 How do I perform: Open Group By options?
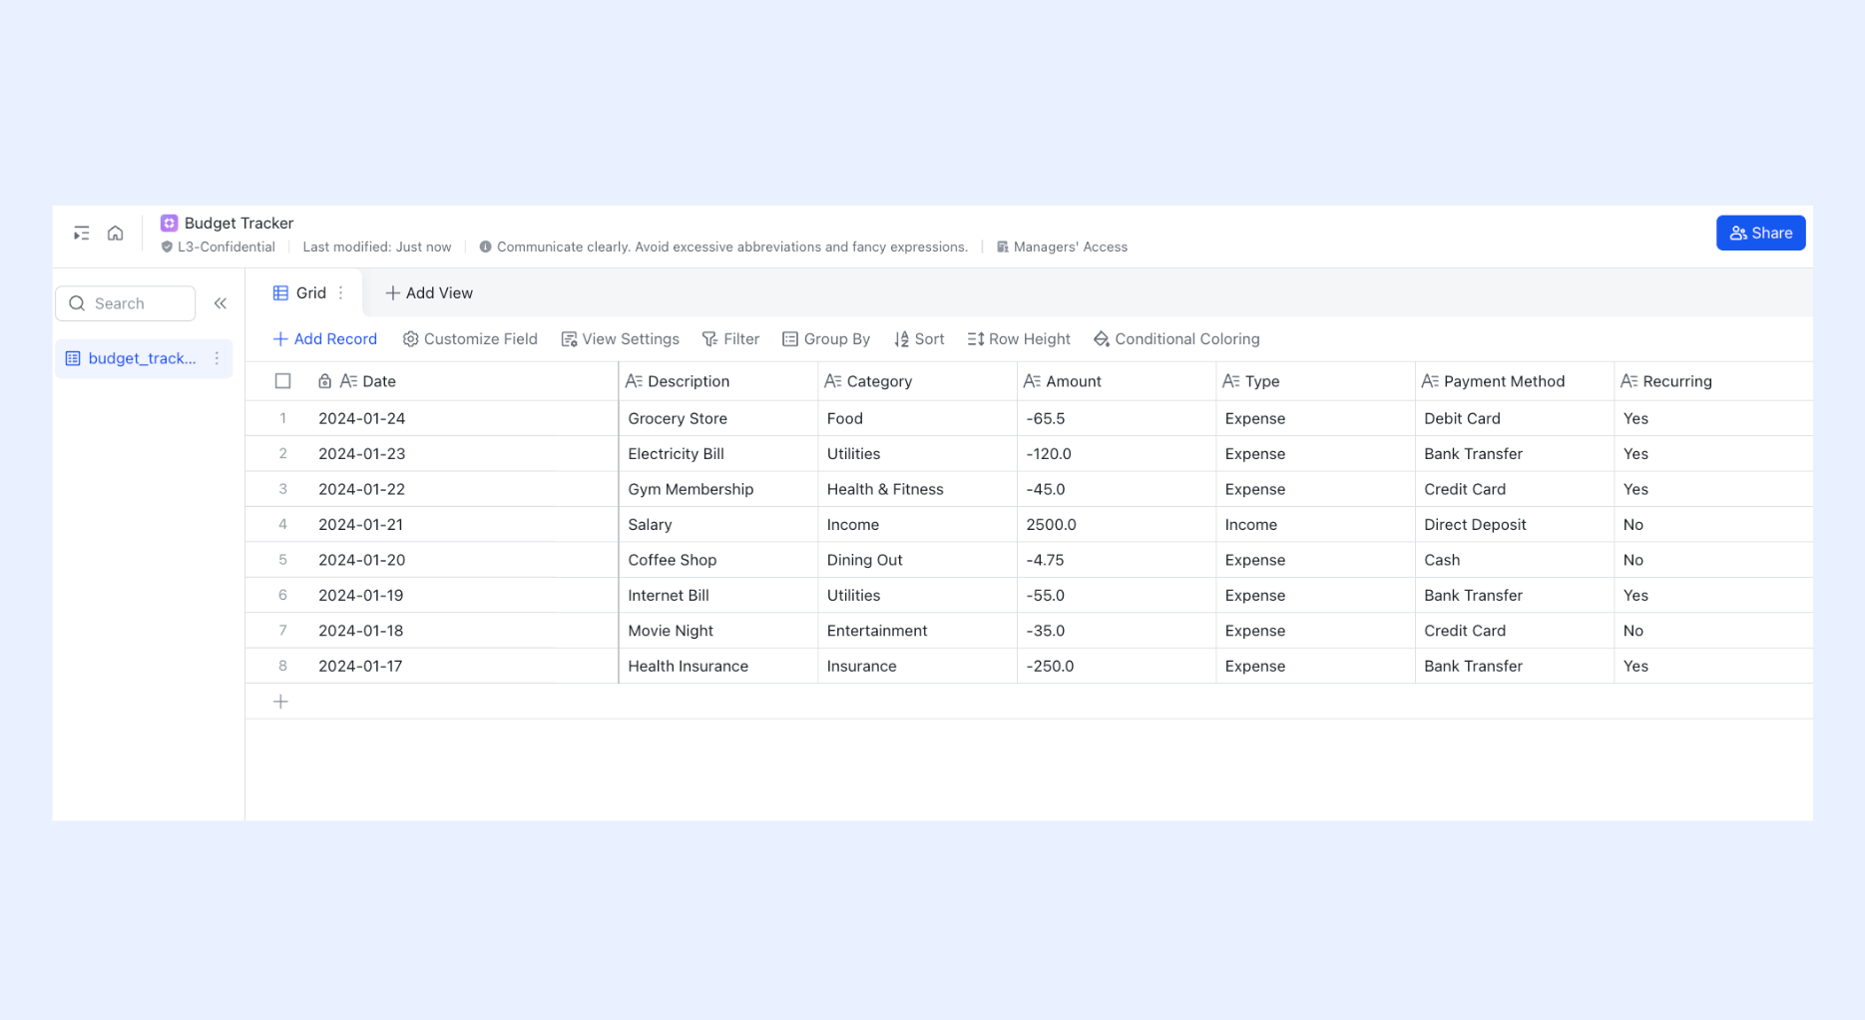point(826,339)
